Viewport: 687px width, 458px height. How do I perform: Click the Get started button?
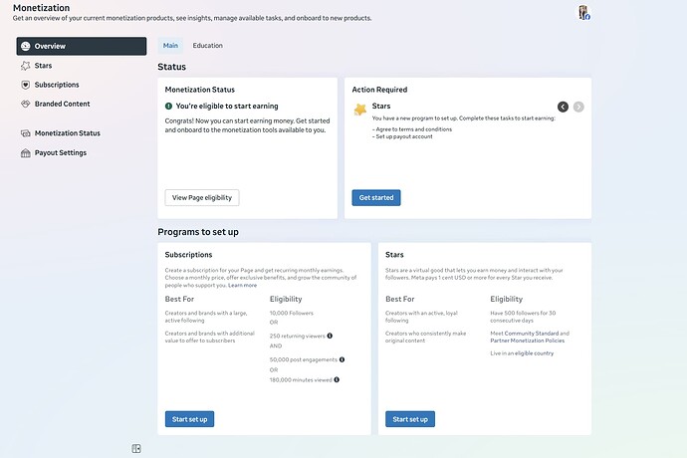pos(376,198)
